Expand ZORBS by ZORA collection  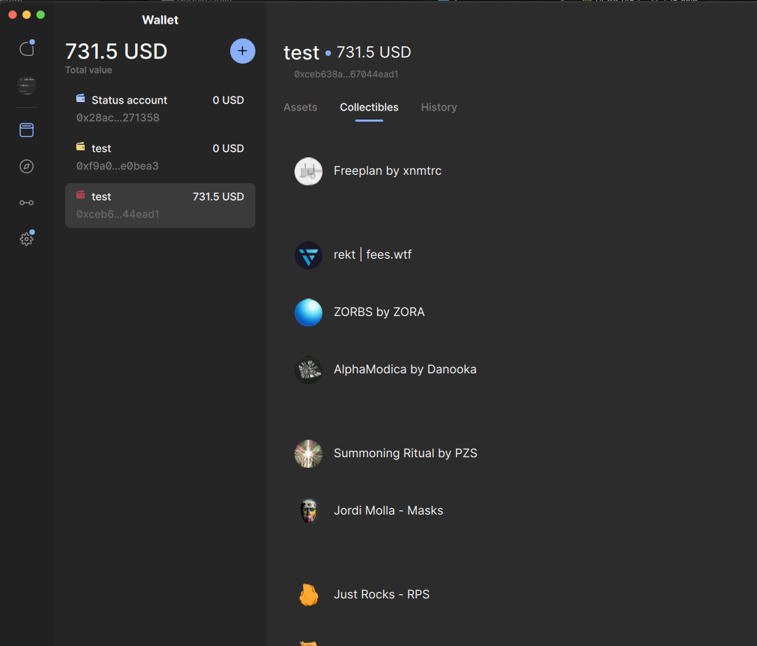pos(379,312)
